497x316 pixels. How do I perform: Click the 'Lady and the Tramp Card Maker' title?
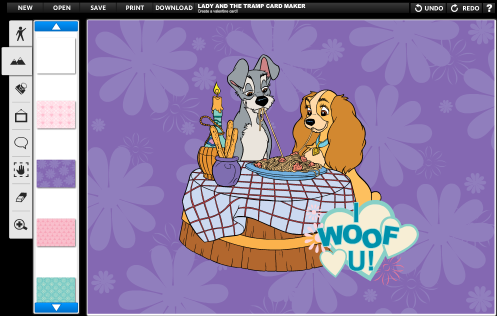(251, 6)
